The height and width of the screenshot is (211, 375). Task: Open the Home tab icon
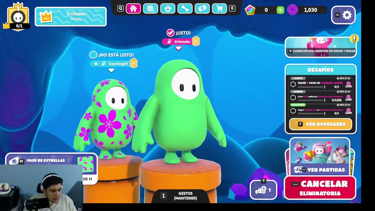tap(133, 8)
